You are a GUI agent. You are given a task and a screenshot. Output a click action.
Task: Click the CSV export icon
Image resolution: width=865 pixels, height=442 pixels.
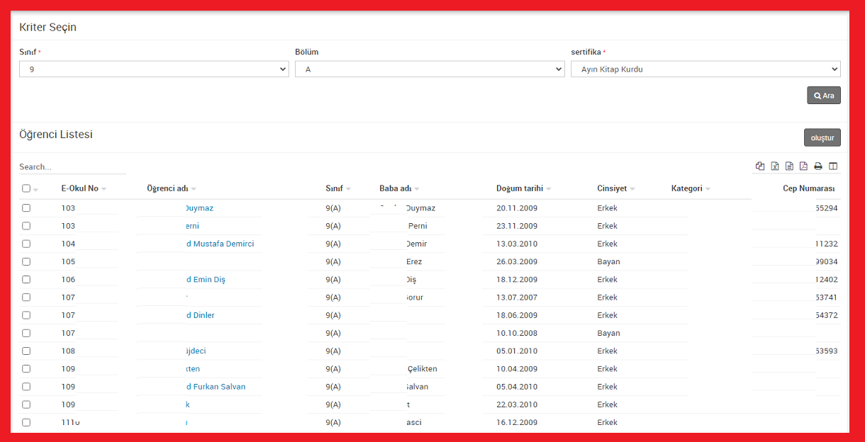(789, 166)
